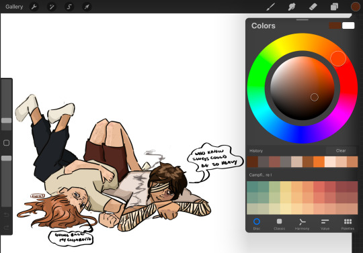Pick the medium gray history swatch
The image size is (363, 253).
286,162
